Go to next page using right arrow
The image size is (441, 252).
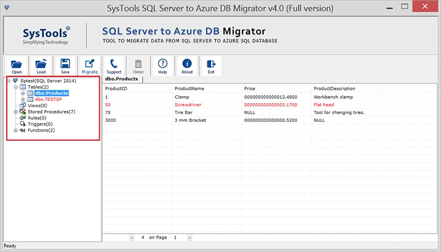pyautogui.click(x=189, y=238)
